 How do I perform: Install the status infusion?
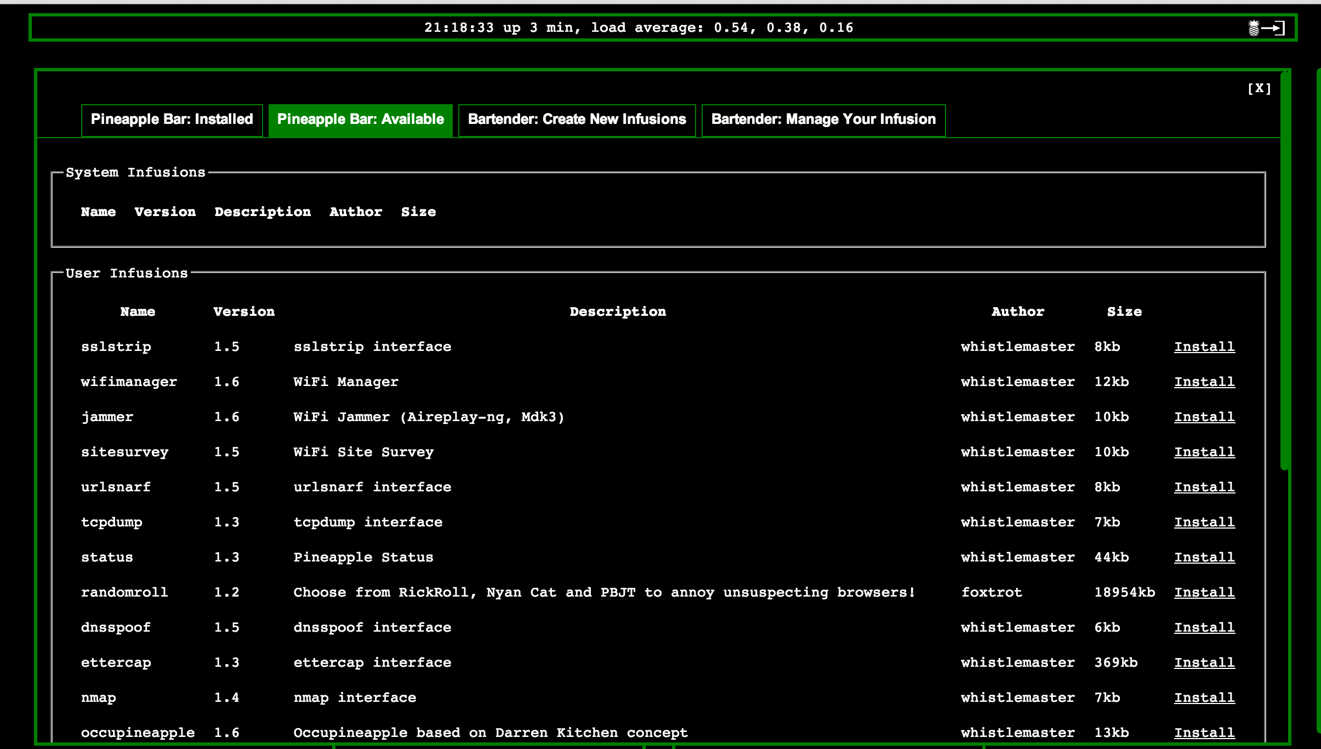click(x=1204, y=558)
